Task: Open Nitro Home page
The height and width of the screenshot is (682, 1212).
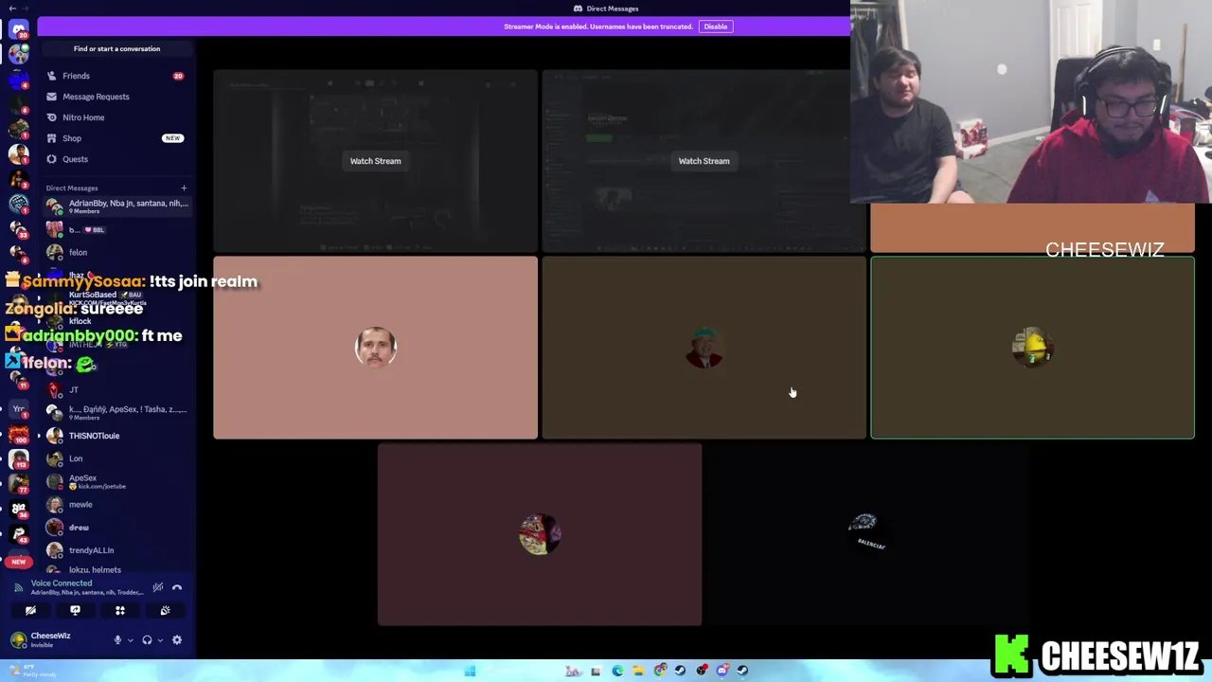Action: pyautogui.click(x=117, y=117)
